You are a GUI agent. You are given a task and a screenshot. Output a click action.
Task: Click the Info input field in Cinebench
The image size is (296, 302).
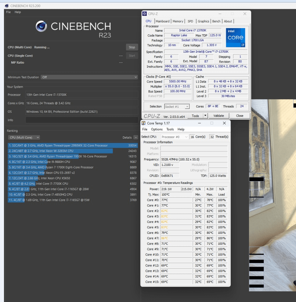(x=82, y=120)
